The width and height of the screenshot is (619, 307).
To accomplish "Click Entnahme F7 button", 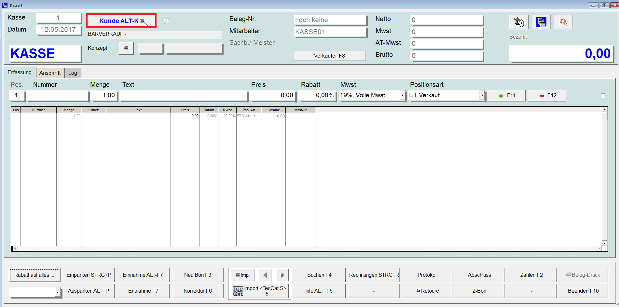I will [143, 291].
